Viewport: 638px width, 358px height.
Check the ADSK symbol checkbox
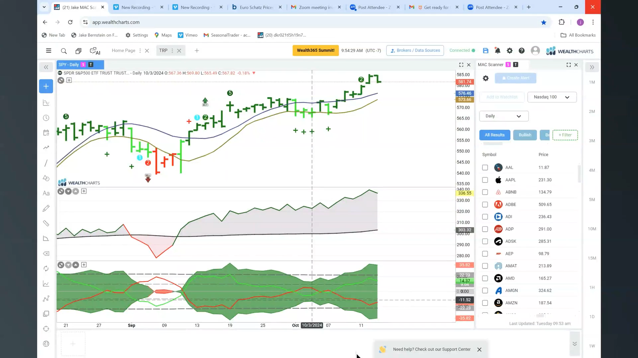(x=485, y=241)
